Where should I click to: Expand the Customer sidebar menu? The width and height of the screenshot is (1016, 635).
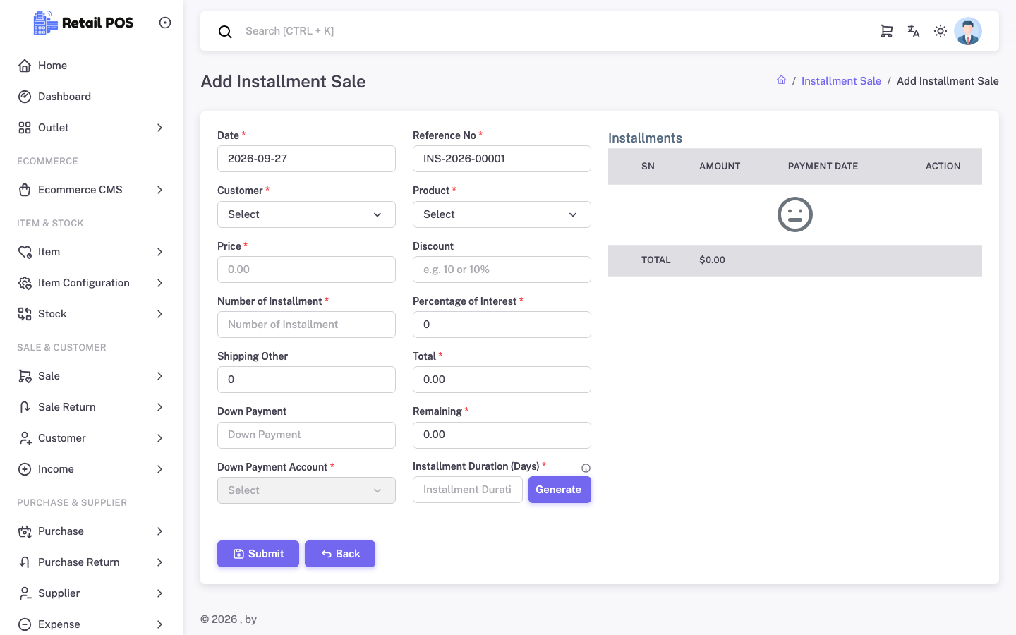[92, 438]
